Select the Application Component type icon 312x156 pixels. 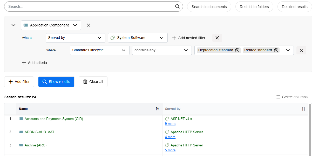26,25
